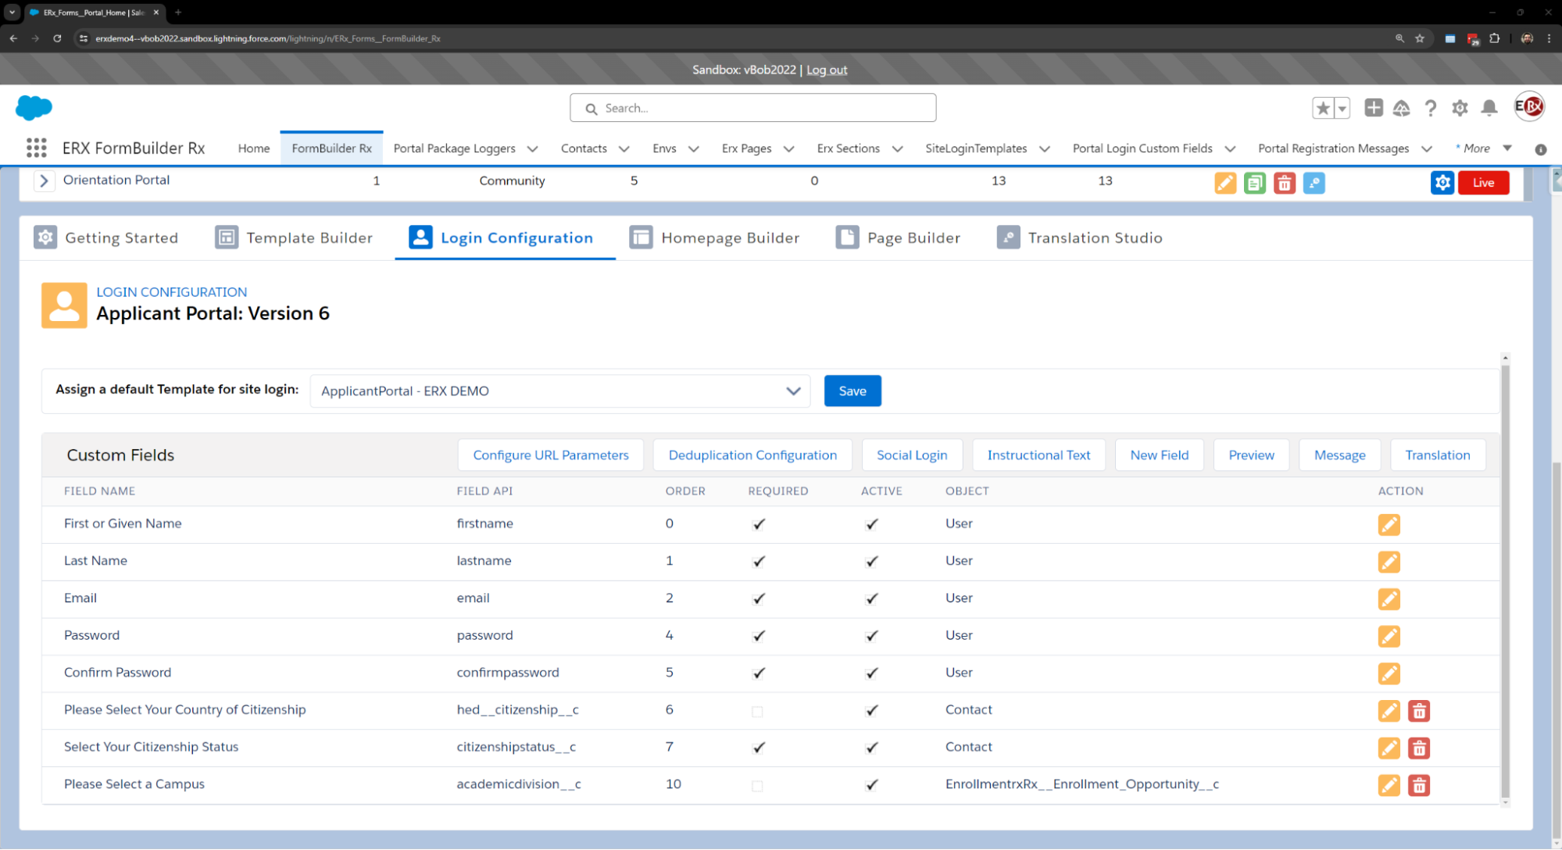The height and width of the screenshot is (850, 1562).
Task: Open the Contacts tab dropdown arrow
Action: [x=624, y=148]
